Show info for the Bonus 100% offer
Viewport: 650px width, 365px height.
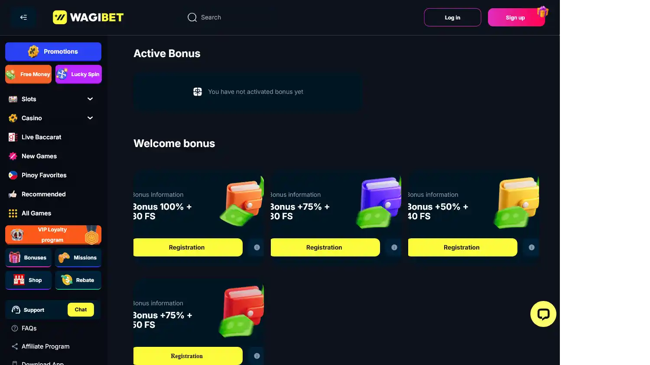tap(256, 247)
